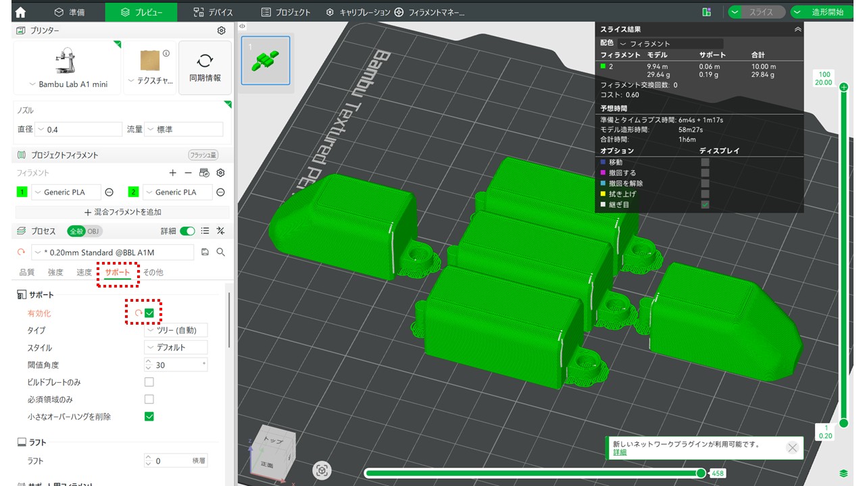Viewport: 865px width, 486px height.
Task: Disable the support enable checkbox
Action: pyautogui.click(x=149, y=313)
